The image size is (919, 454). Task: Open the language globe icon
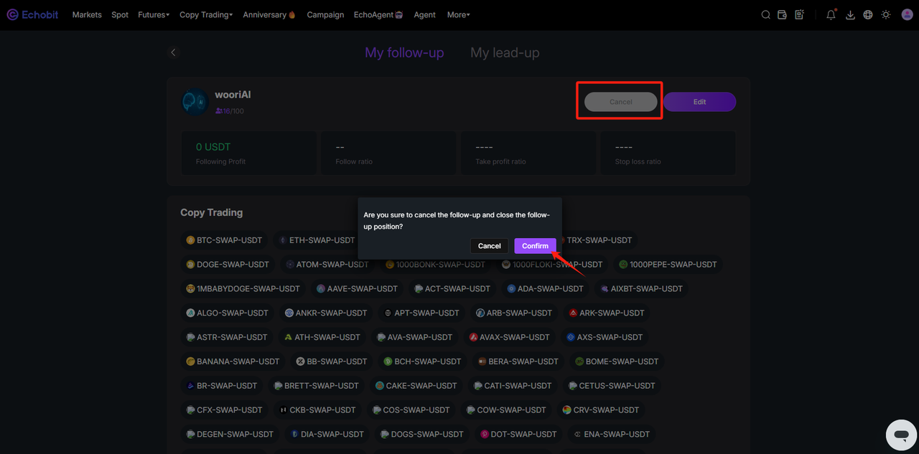(868, 14)
